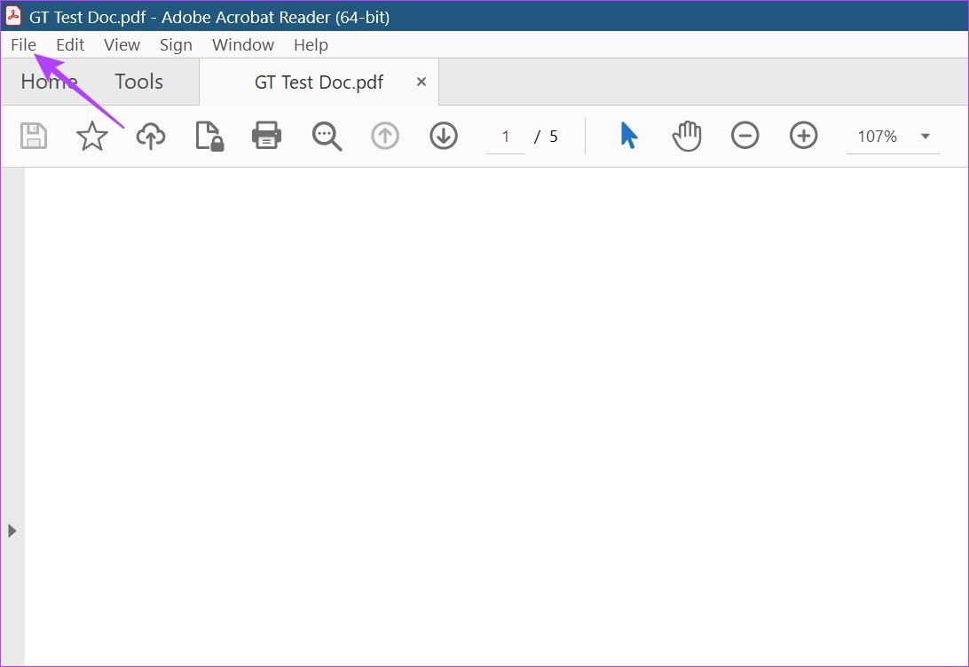Select the blue Selection arrow tool
The image size is (969, 667).
click(x=628, y=135)
